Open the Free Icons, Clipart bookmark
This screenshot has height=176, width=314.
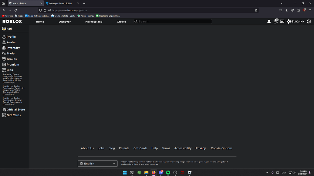pos(108,16)
